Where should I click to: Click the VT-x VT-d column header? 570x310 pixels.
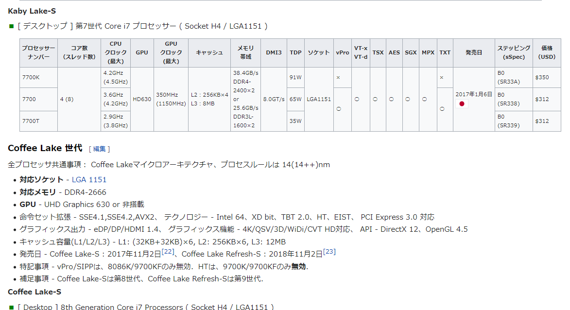(361, 52)
